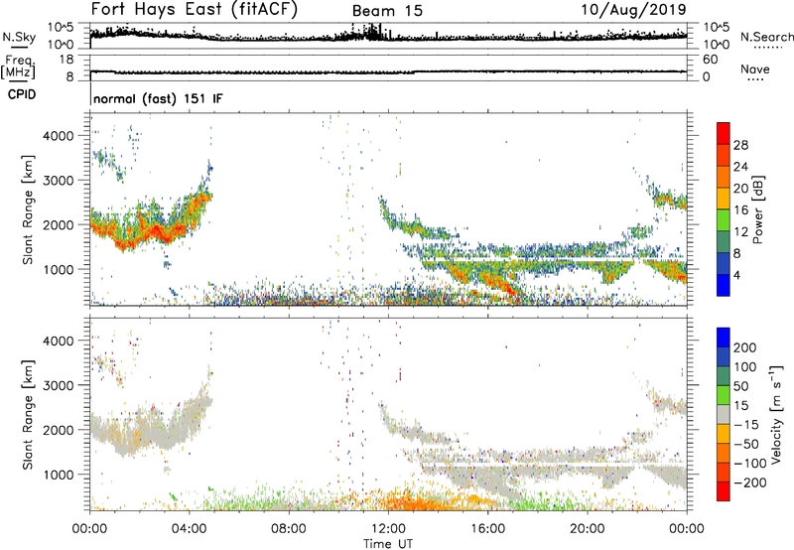
Task: Click the '4' power colorbar tick
Action: [736, 276]
